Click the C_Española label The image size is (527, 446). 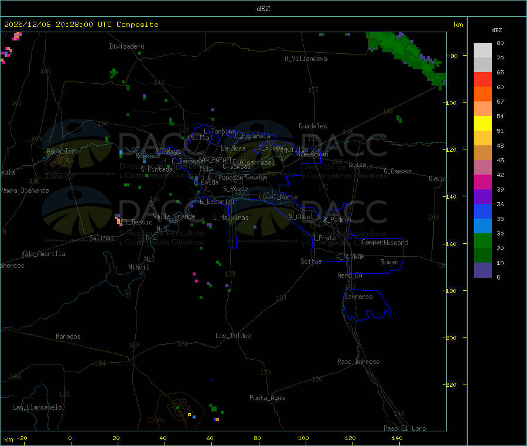coord(252,136)
